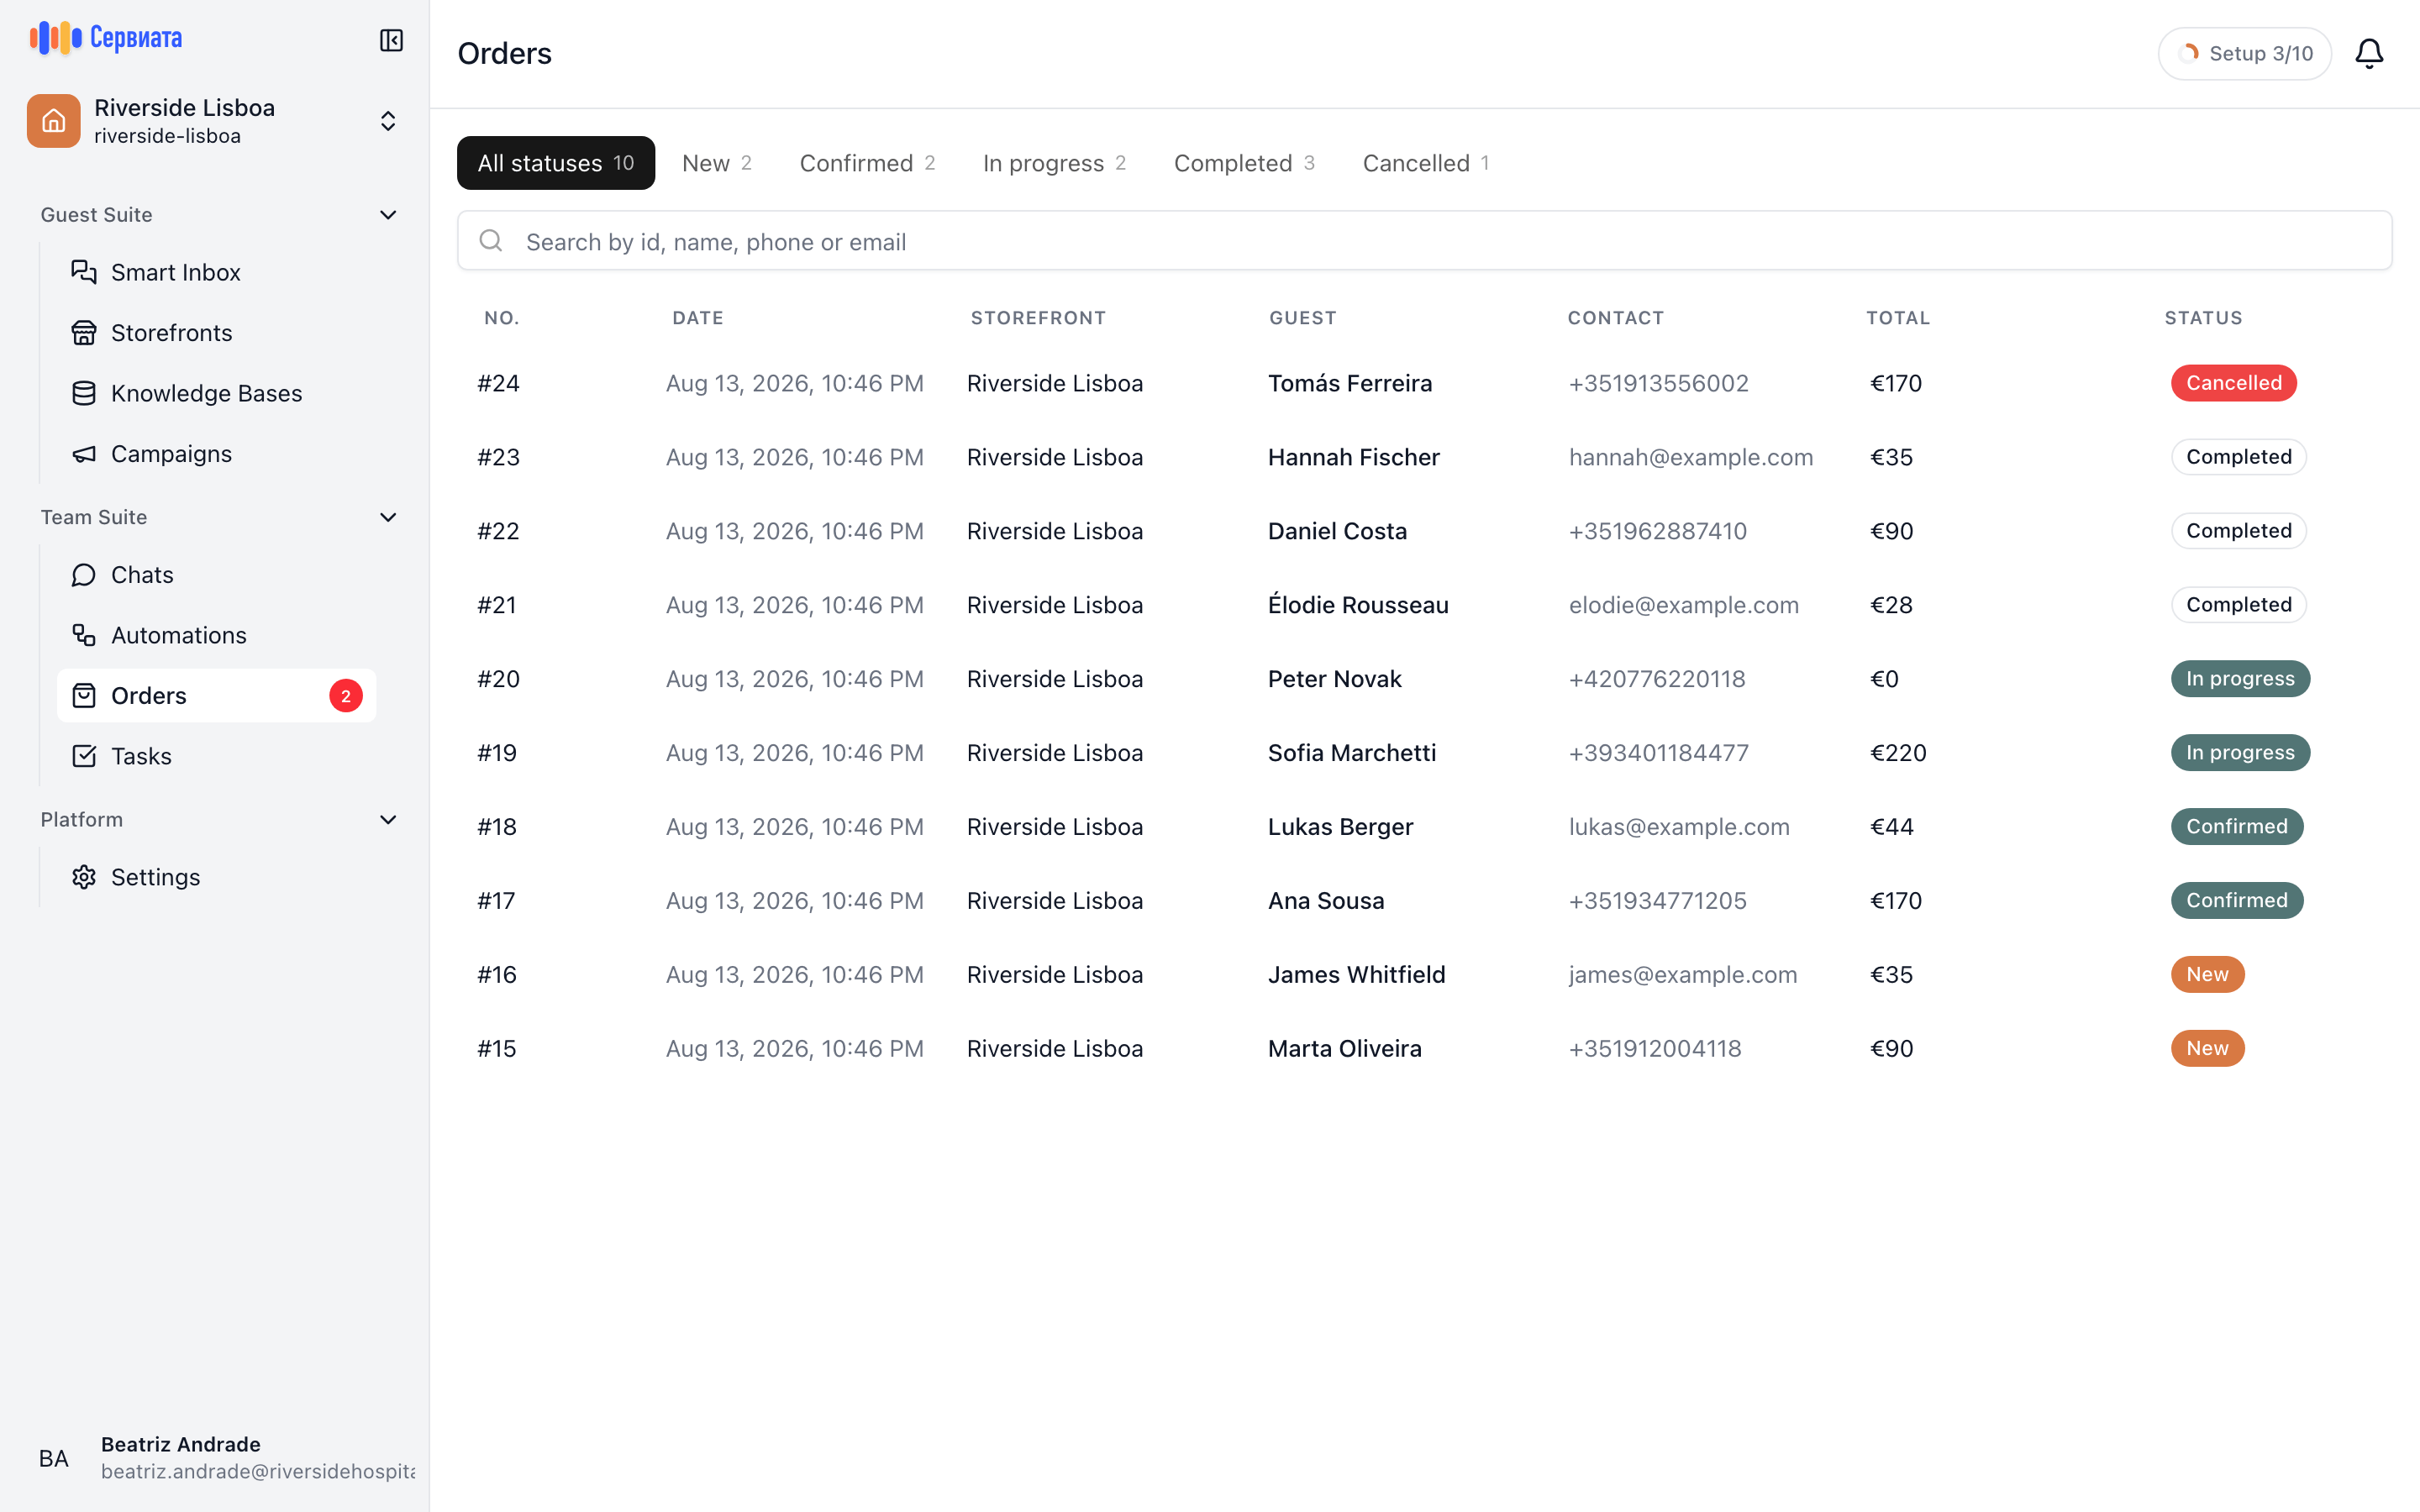2420x1512 pixels.
Task: Click the DATE column header
Action: [698, 318]
